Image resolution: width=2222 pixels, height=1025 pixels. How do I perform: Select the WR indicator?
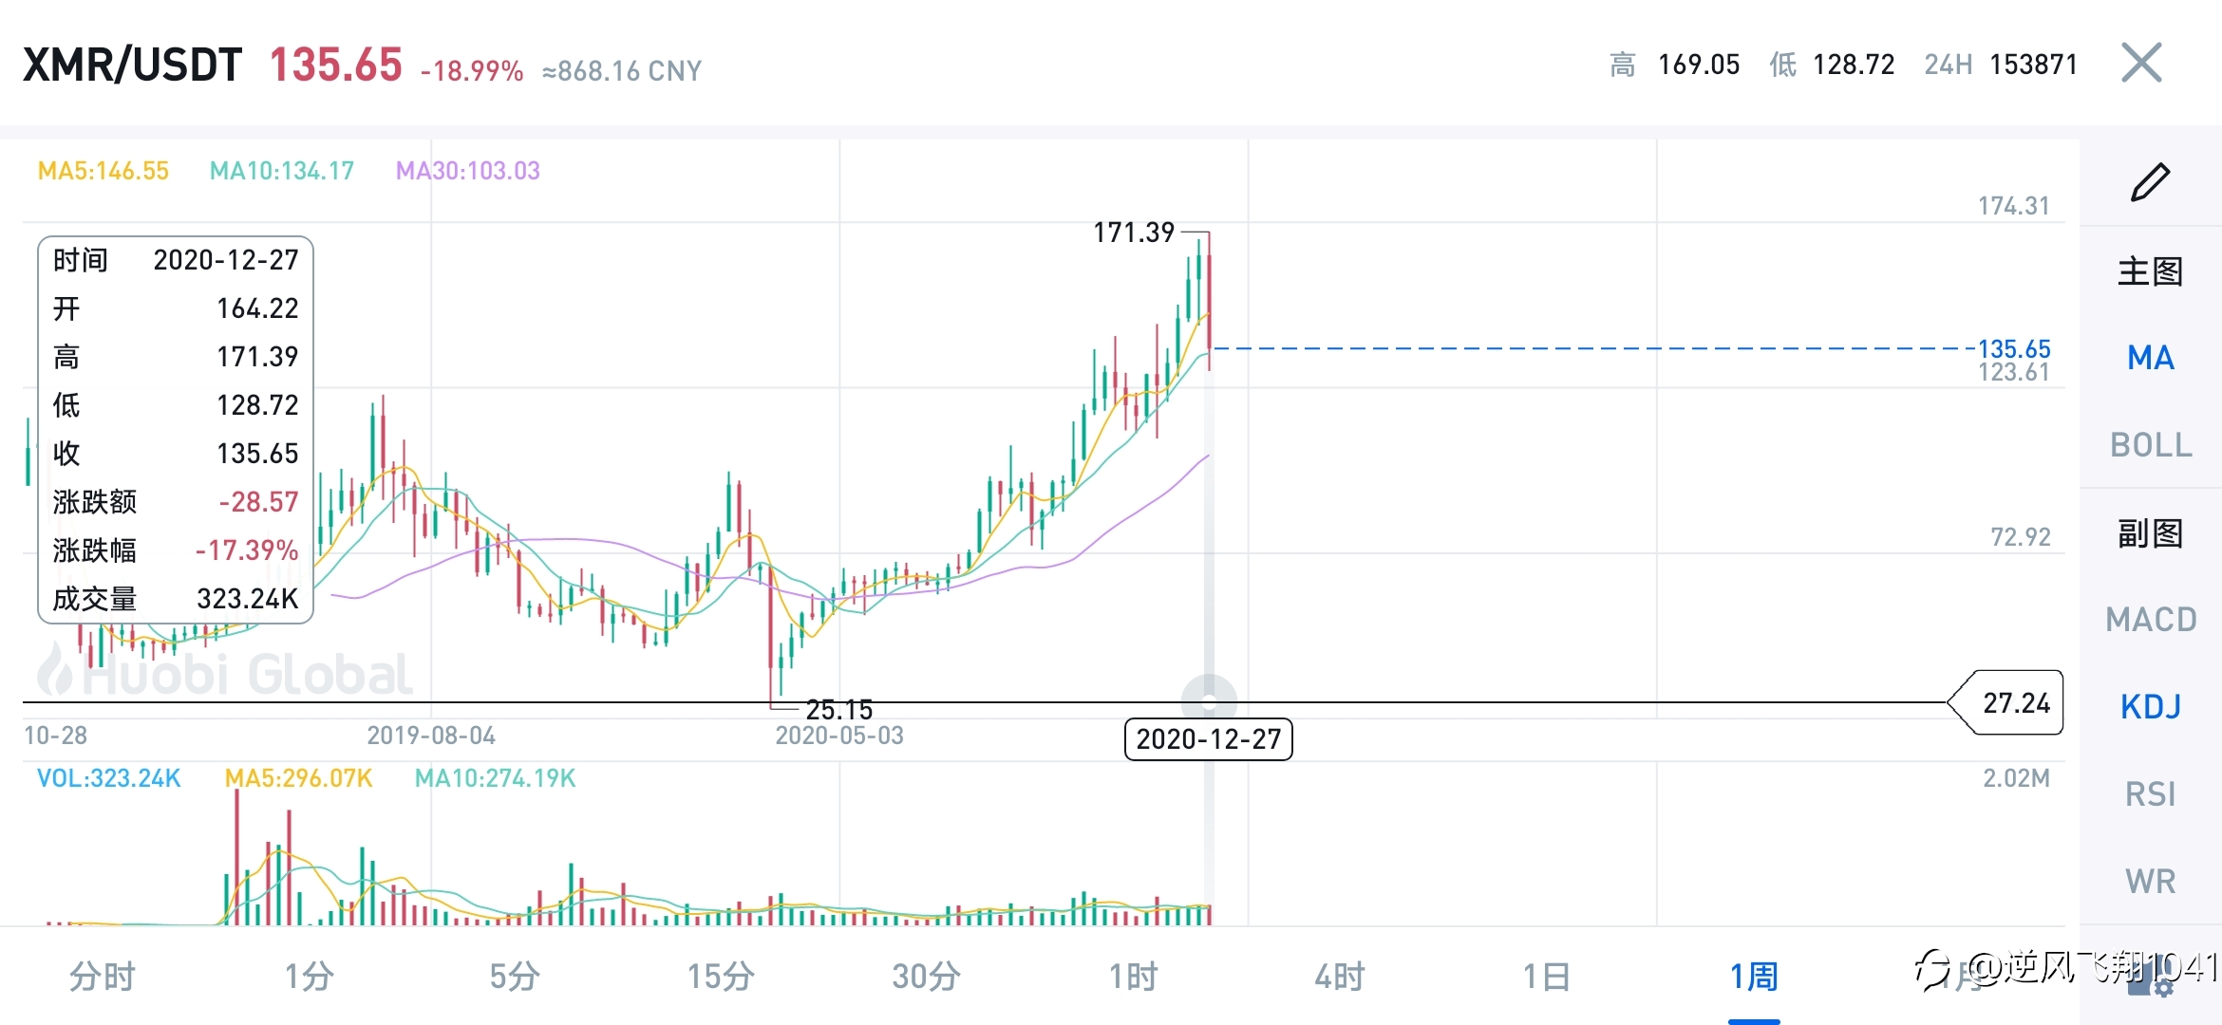point(2151,882)
